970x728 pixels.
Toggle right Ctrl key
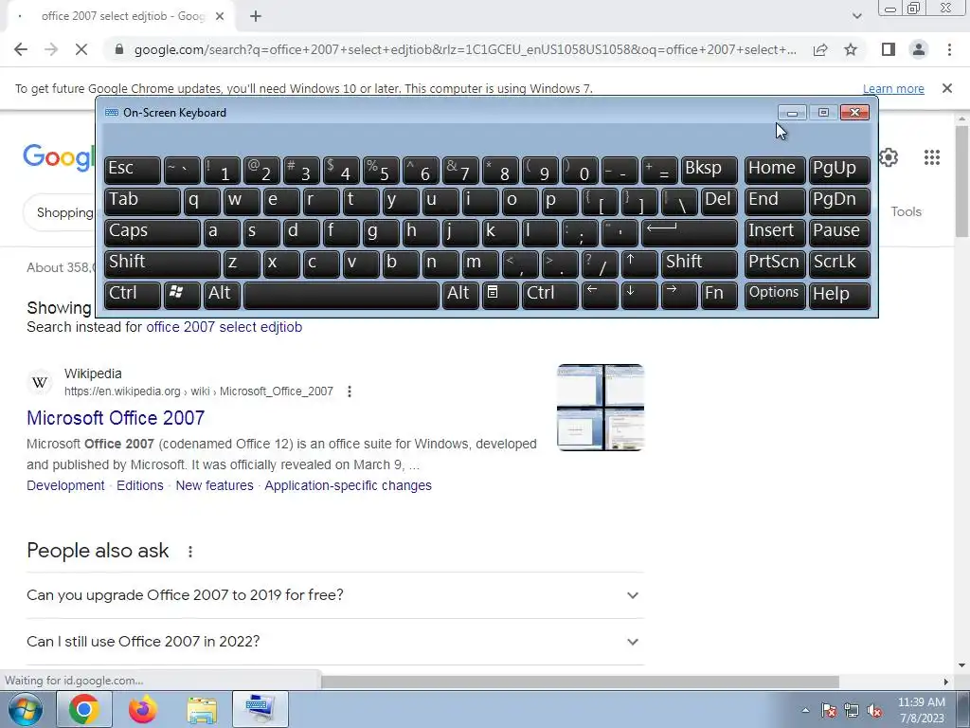tap(550, 295)
